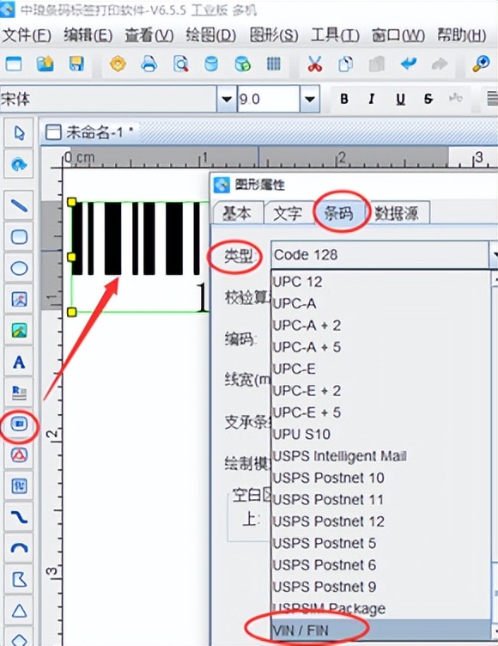This screenshot has height=646, width=498.
Task: Select the 未命名-1 document tab
Action: pyautogui.click(x=89, y=132)
